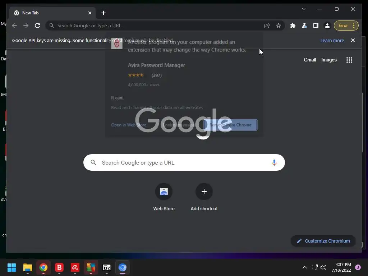Open Bitdefender taskbar icon
The width and height of the screenshot is (368, 276).
[59, 267]
